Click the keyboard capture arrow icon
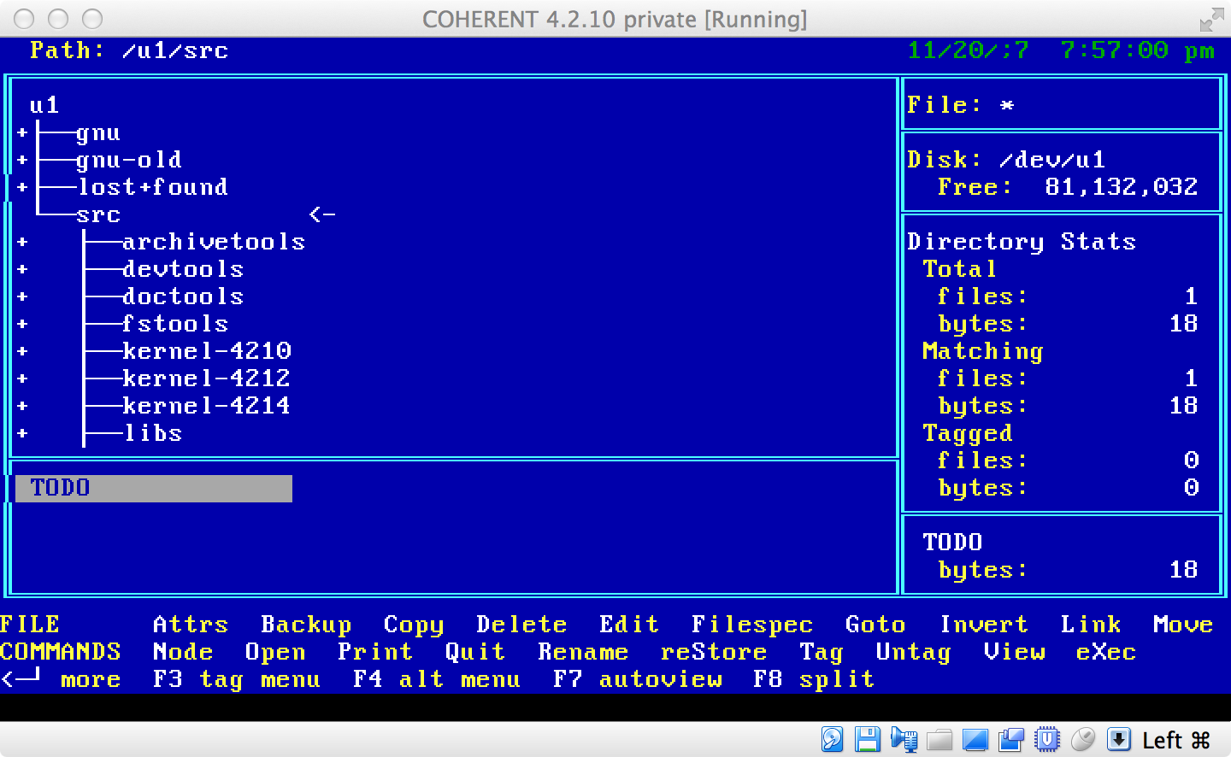The width and height of the screenshot is (1231, 757). pyautogui.click(x=1119, y=739)
